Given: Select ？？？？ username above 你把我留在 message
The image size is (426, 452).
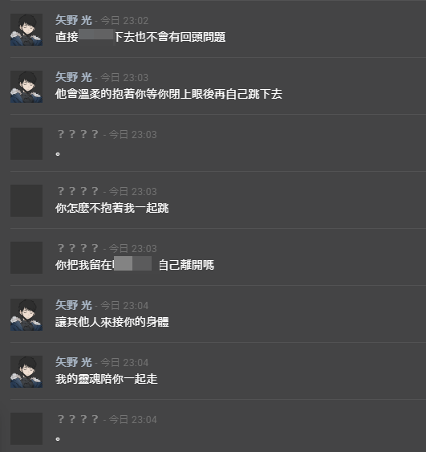Looking at the screenshot, I should coord(78,248).
